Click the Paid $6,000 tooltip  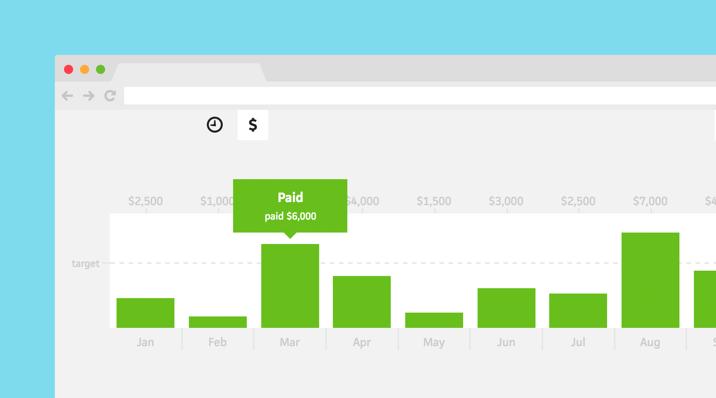(x=290, y=206)
